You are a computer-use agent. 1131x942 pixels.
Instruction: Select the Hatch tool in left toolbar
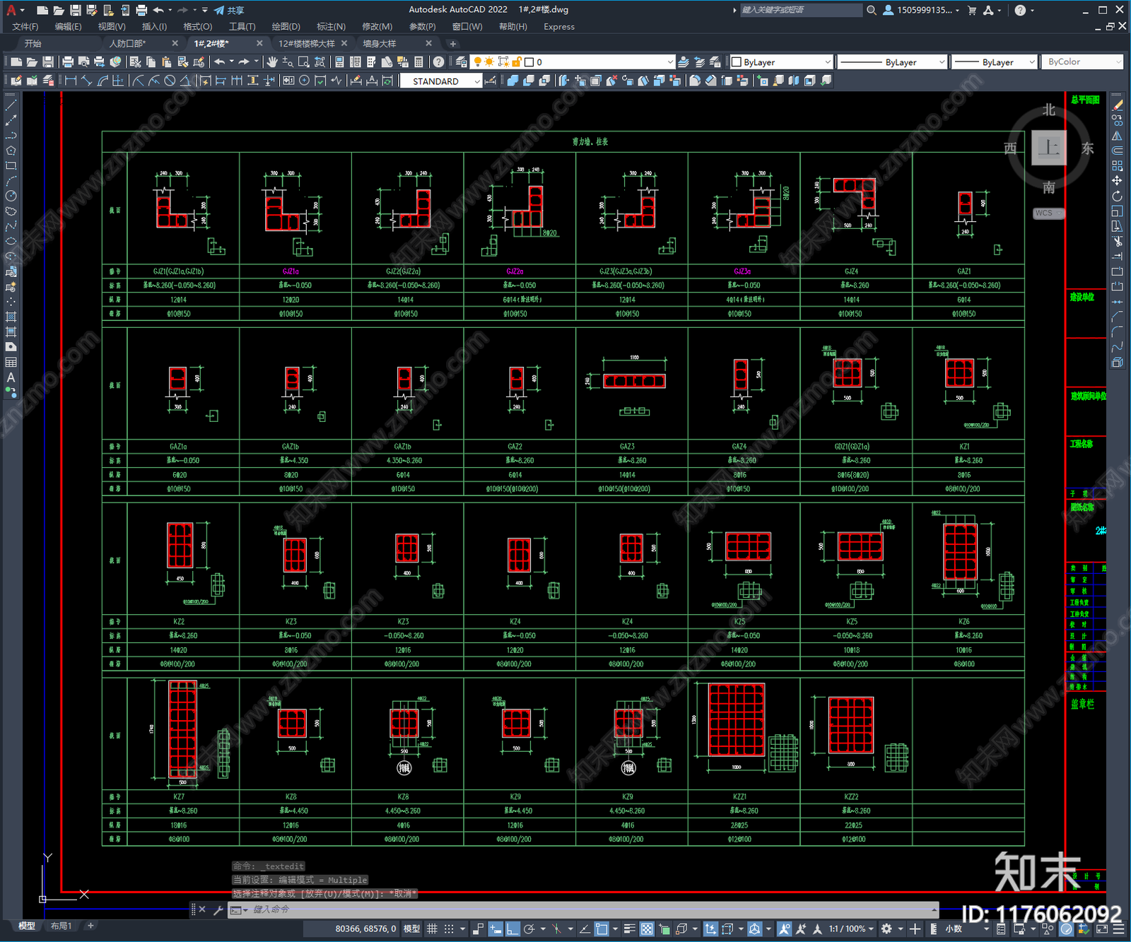[x=11, y=317]
